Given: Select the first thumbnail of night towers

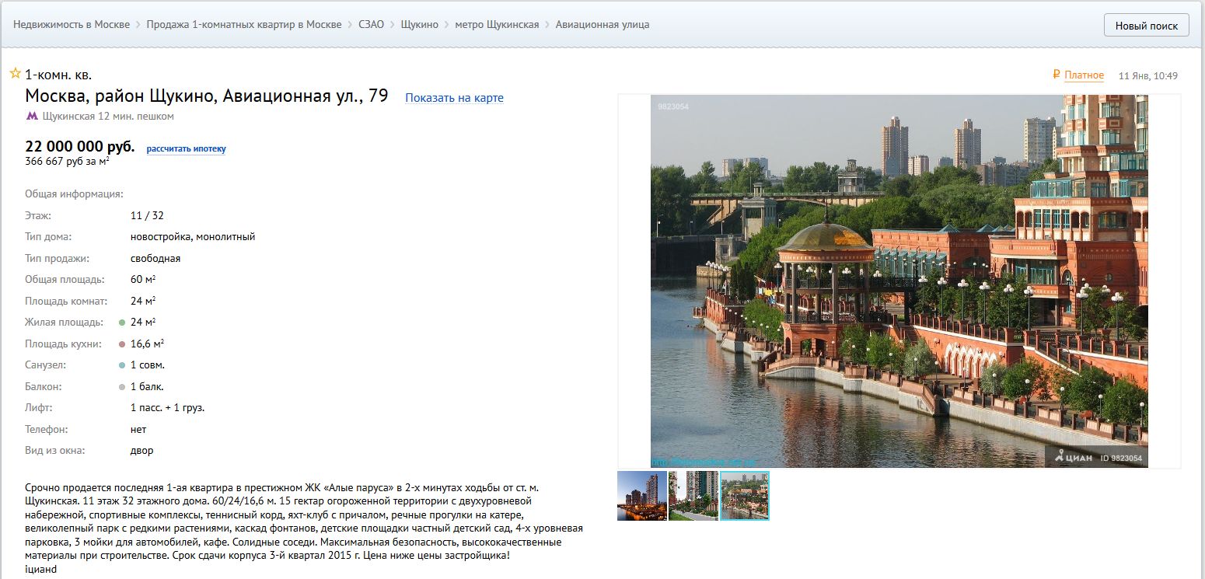Looking at the screenshot, I should (x=642, y=496).
